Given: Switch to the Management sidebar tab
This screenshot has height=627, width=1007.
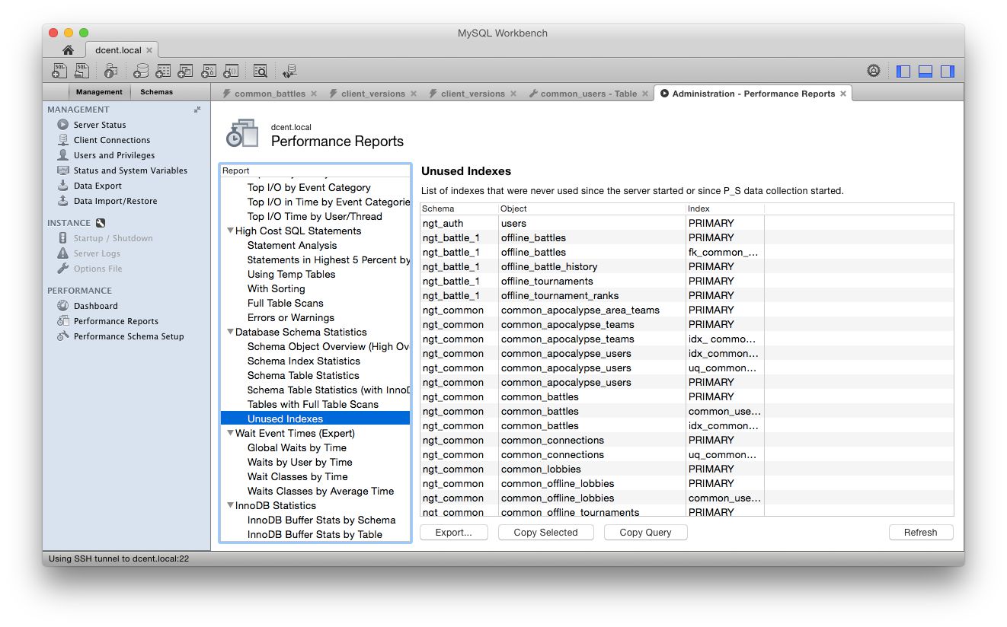Looking at the screenshot, I should [99, 92].
